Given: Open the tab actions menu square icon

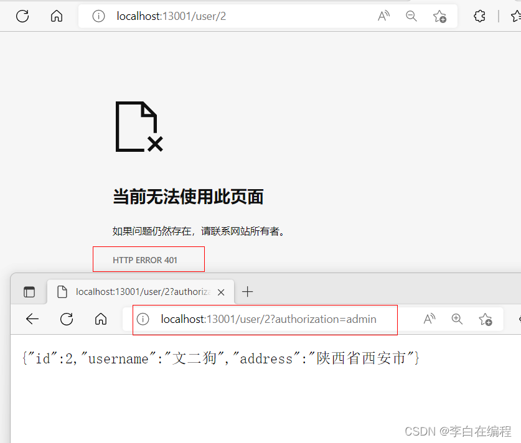Looking at the screenshot, I should click(x=29, y=291).
